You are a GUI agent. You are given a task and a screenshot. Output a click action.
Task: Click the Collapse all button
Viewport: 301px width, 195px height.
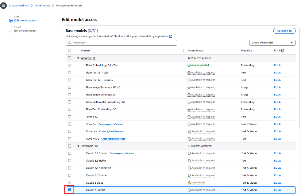284,31
